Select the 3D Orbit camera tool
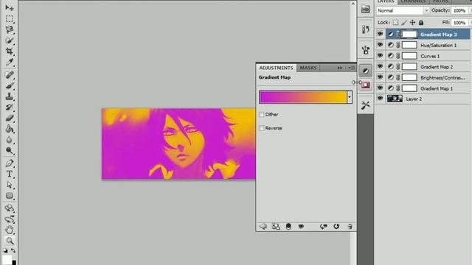This screenshot has width=472, height=265. point(10,219)
